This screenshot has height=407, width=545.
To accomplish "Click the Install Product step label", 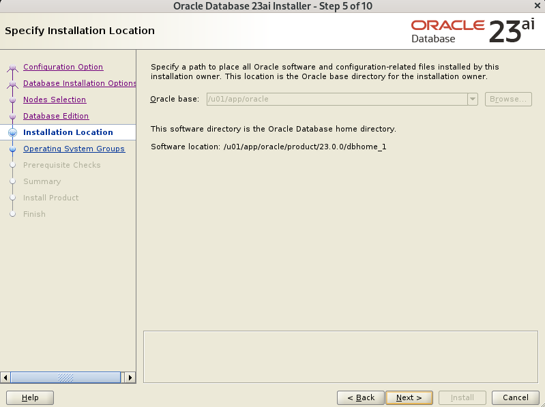I will 50,198.
